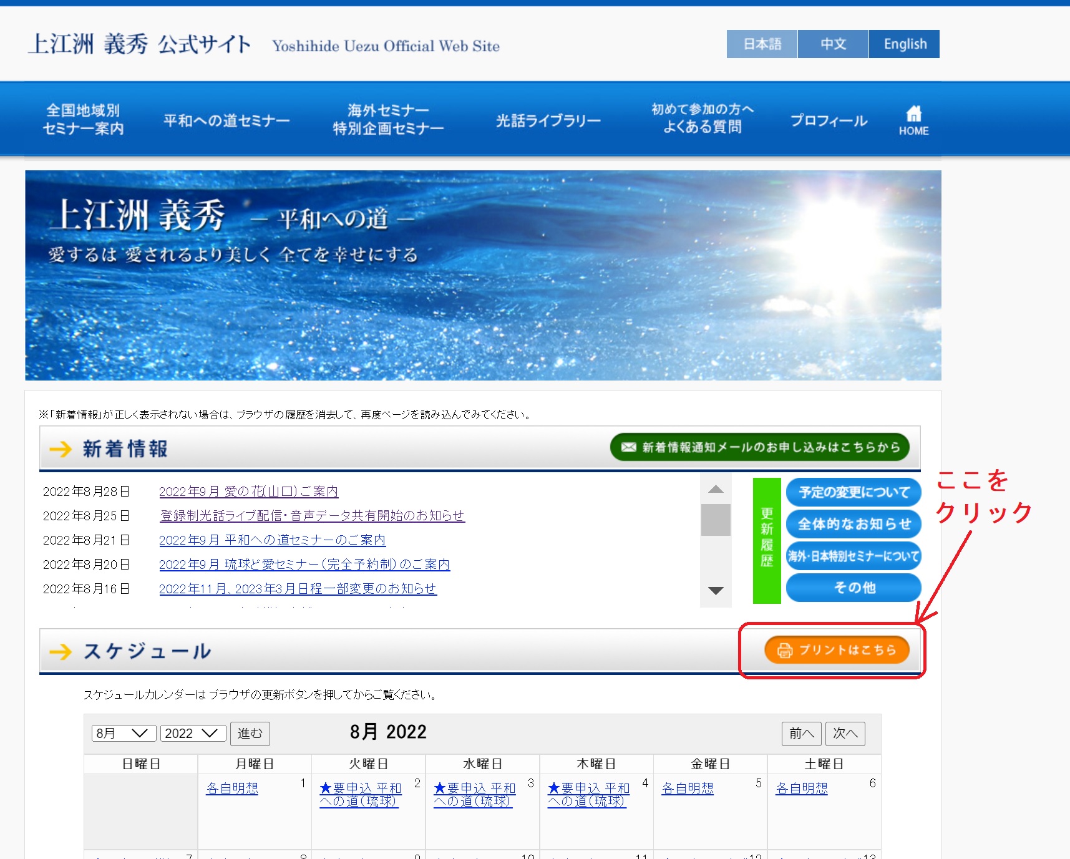Click the 進む calendar button
Image resolution: width=1070 pixels, height=859 pixels.
pos(250,733)
